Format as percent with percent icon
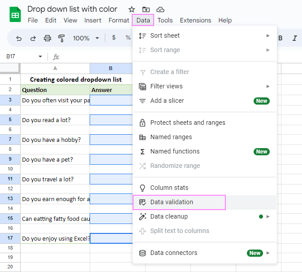Image resolution: width=302 pixels, height=272 pixels. [128, 37]
